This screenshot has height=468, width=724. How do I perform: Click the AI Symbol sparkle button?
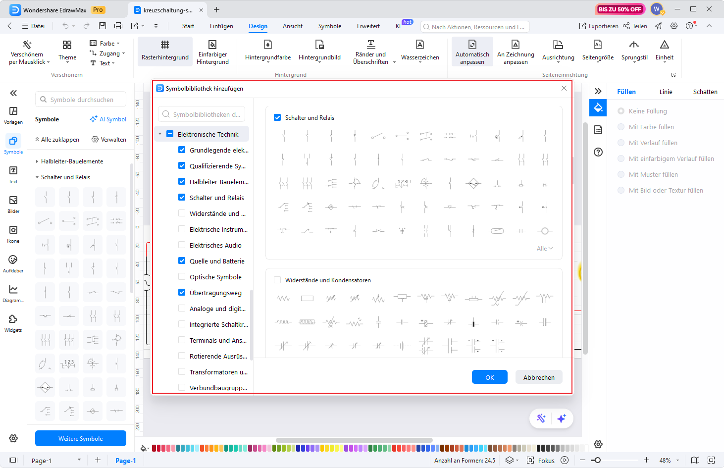(108, 119)
